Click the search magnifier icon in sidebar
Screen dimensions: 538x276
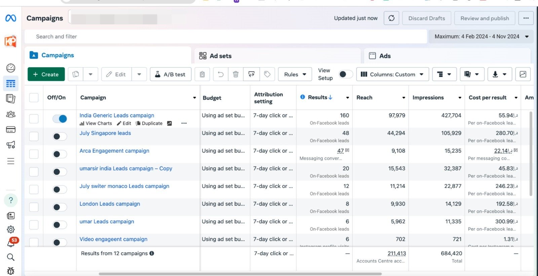(x=11, y=257)
